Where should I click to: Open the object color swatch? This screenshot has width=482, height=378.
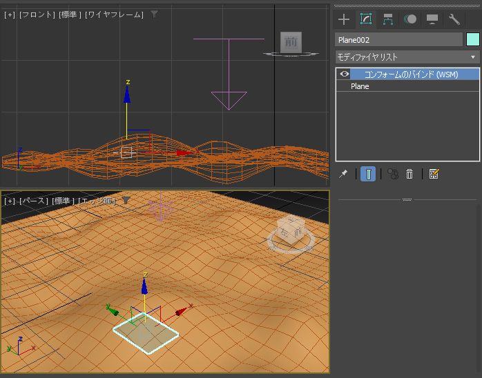[473, 39]
